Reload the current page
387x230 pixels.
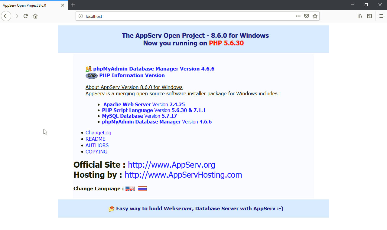pos(26,16)
